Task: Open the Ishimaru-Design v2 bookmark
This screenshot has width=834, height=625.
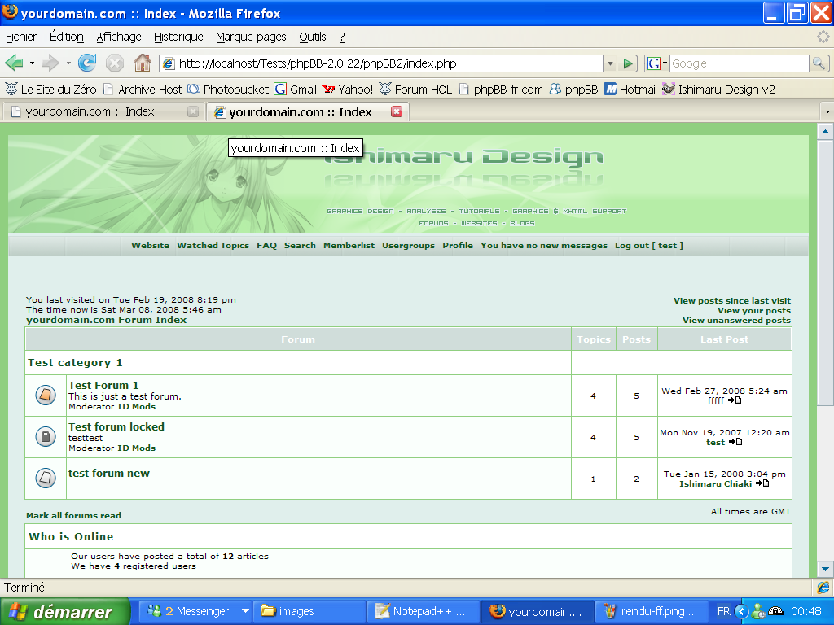Action: click(718, 90)
